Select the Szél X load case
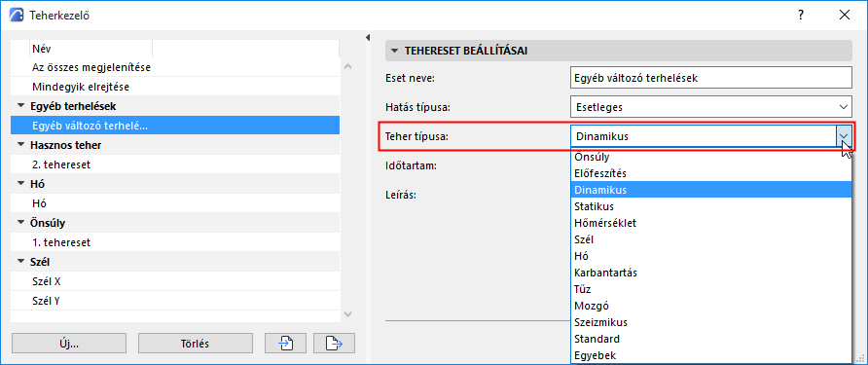 (x=175, y=281)
